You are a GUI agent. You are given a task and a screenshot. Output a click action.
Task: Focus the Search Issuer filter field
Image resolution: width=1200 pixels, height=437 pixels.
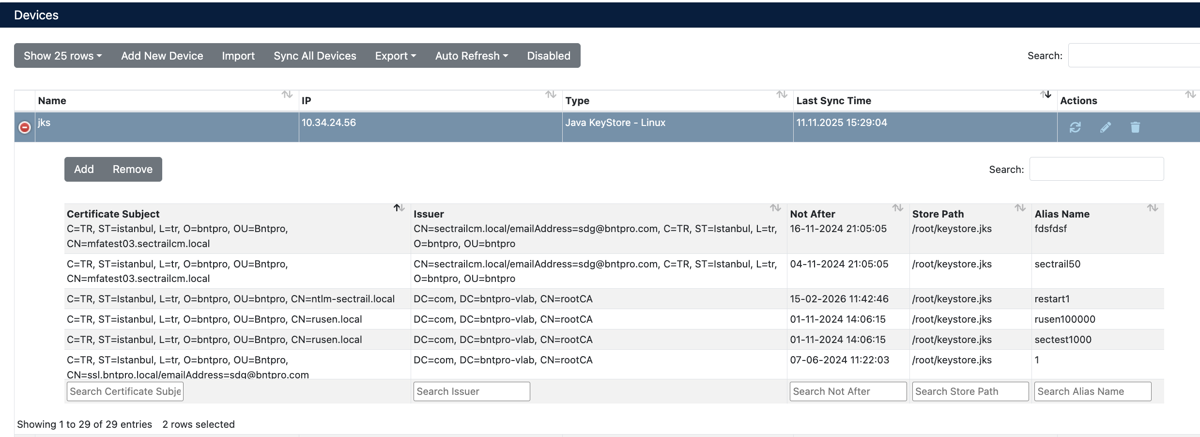tap(471, 391)
